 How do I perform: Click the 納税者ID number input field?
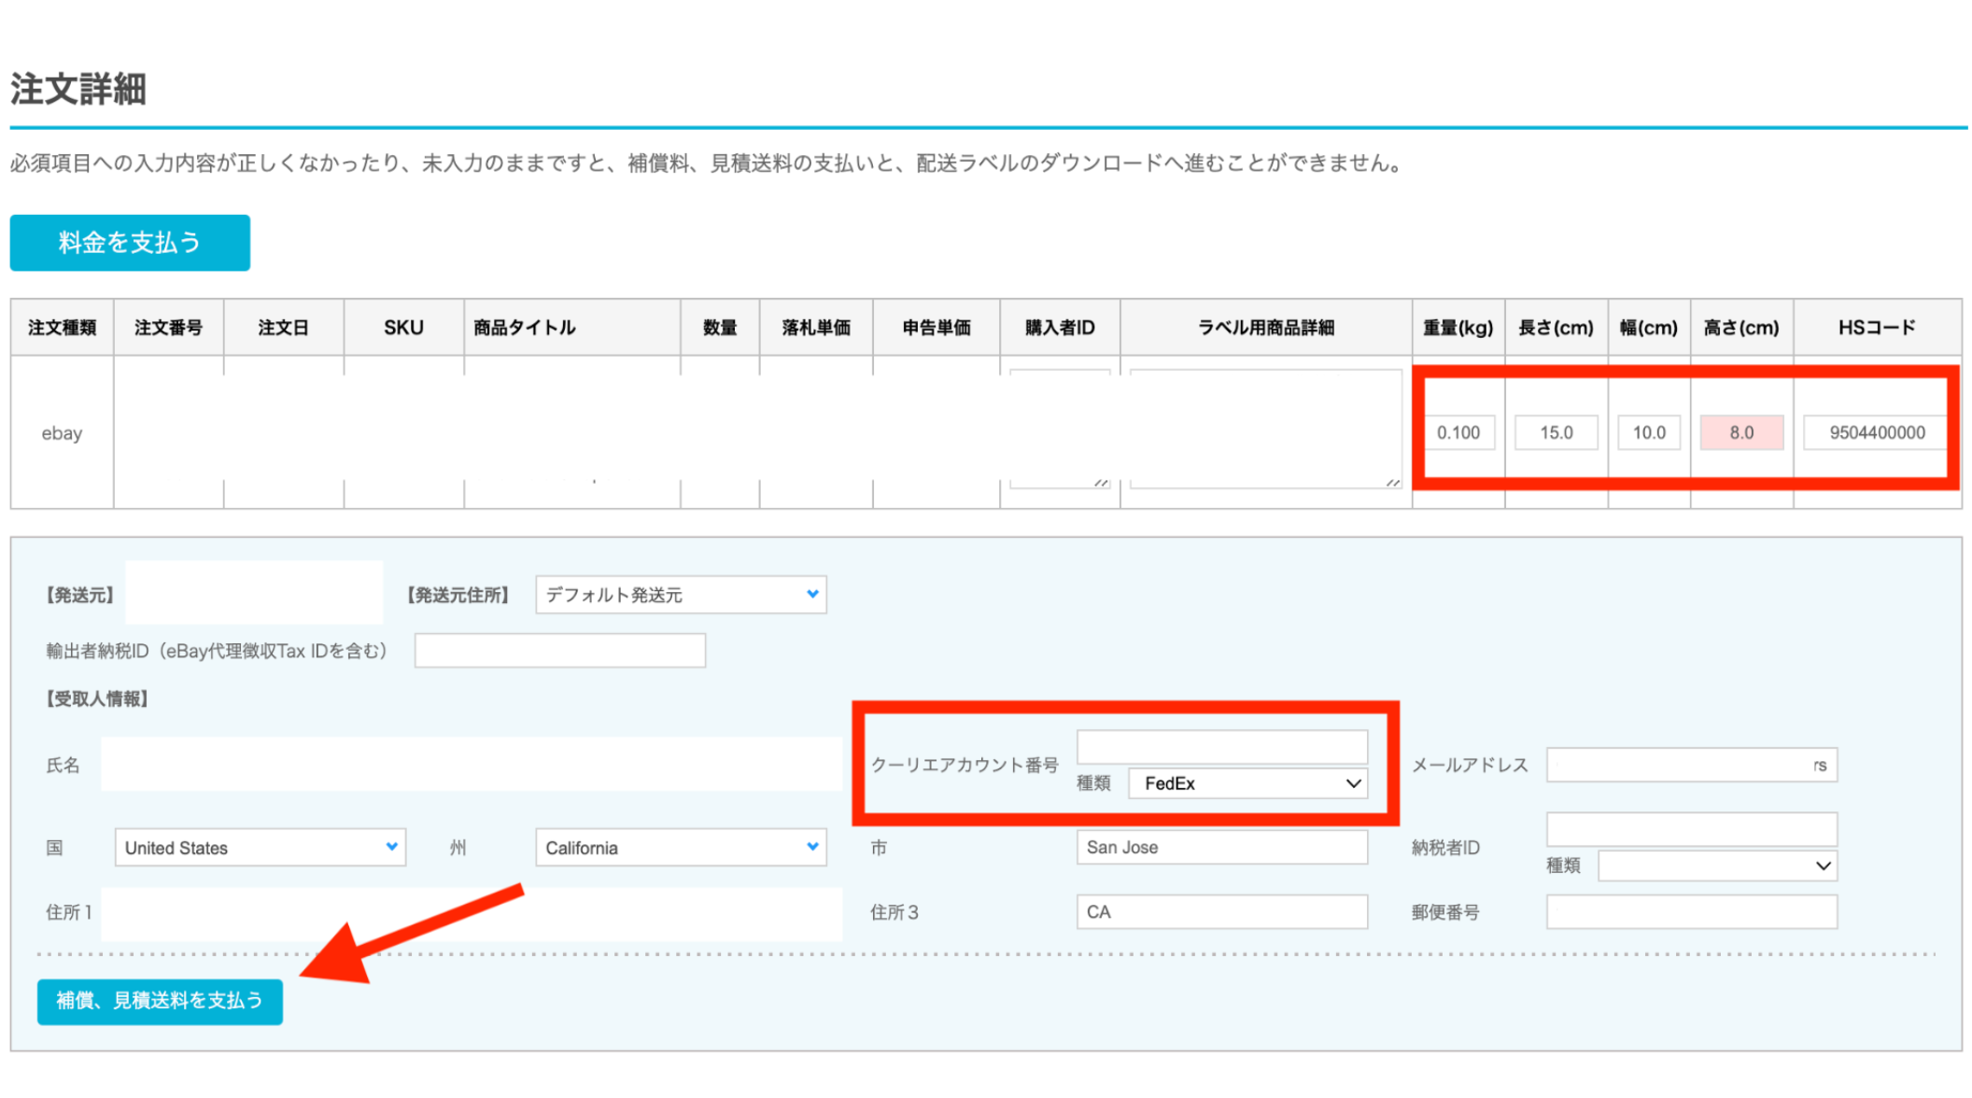(x=1691, y=828)
